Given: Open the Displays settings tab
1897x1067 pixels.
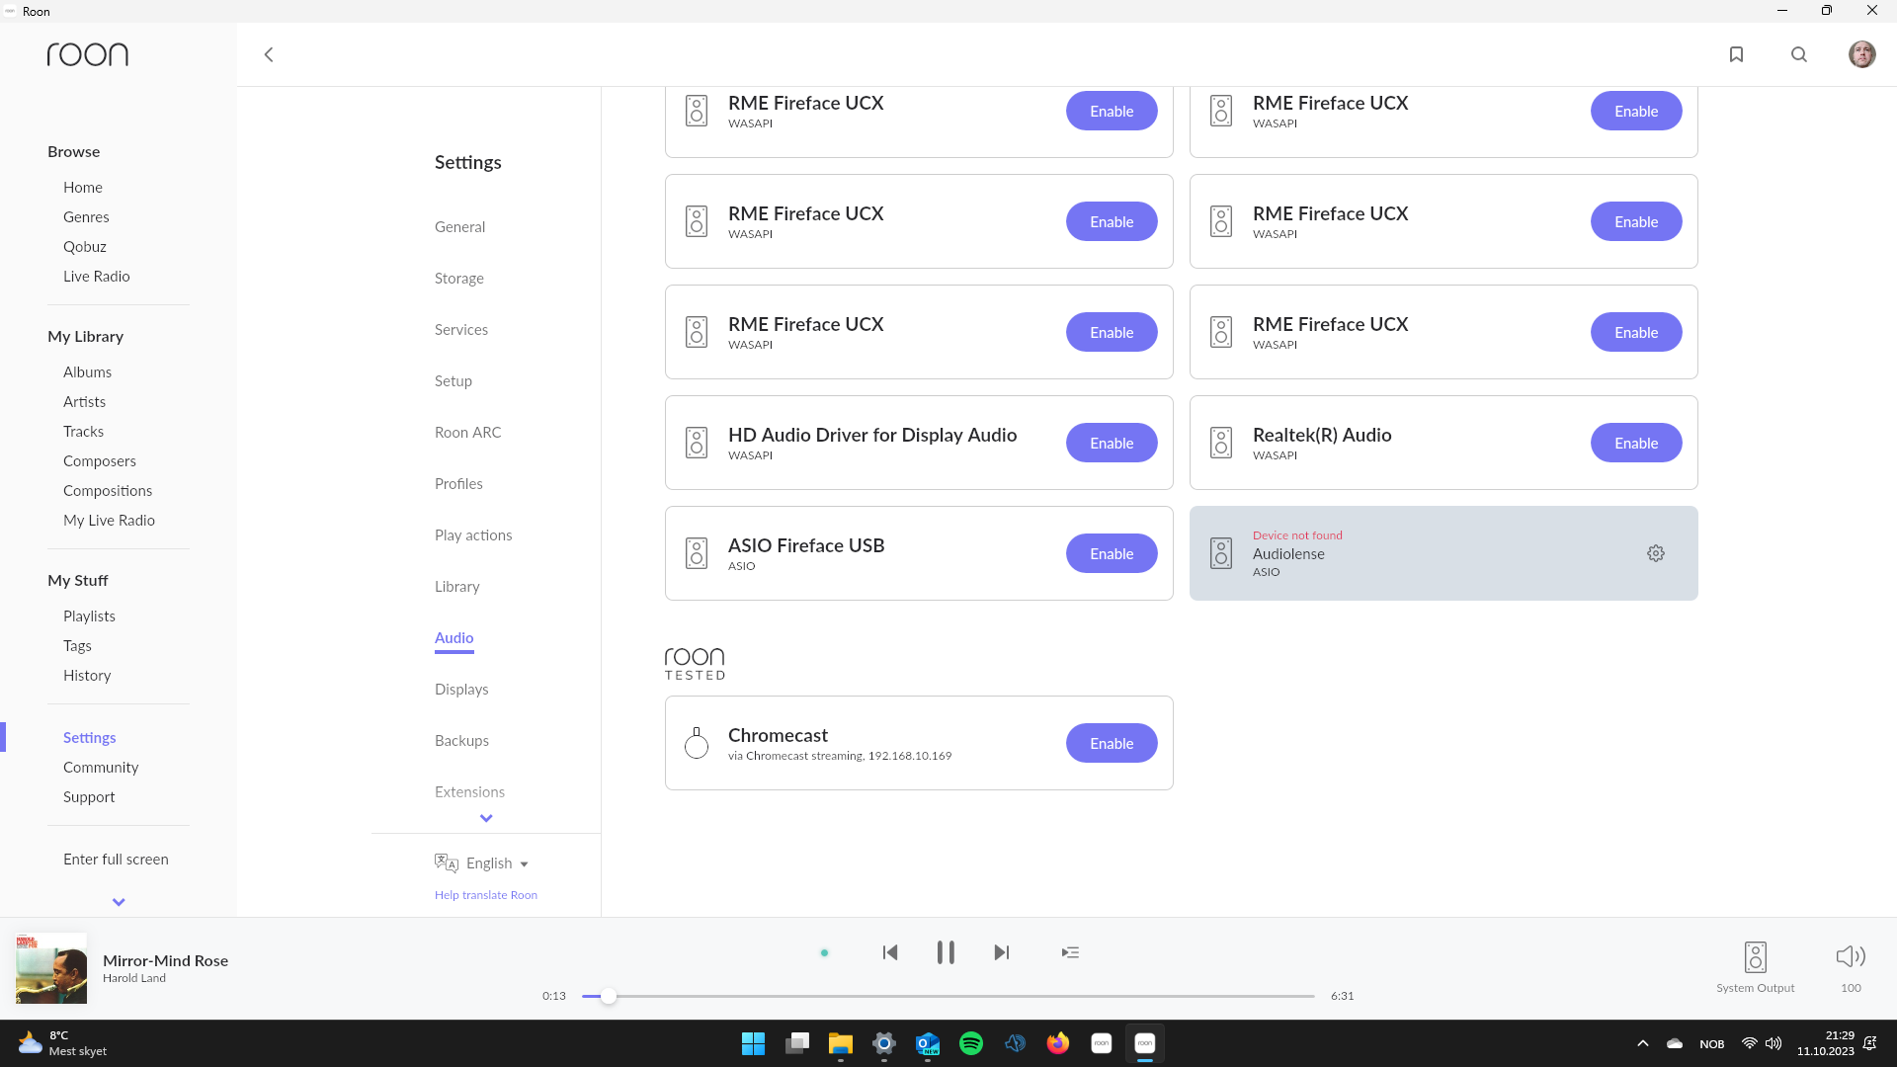Looking at the screenshot, I should 461,690.
